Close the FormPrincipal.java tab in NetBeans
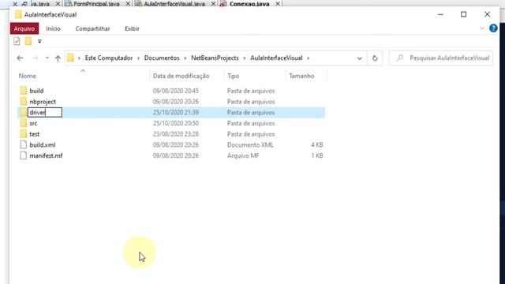This screenshot has width=505, height=284. tap(128, 4)
